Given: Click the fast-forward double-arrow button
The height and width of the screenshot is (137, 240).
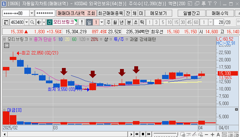Looking at the screenshot, I should [149, 134].
